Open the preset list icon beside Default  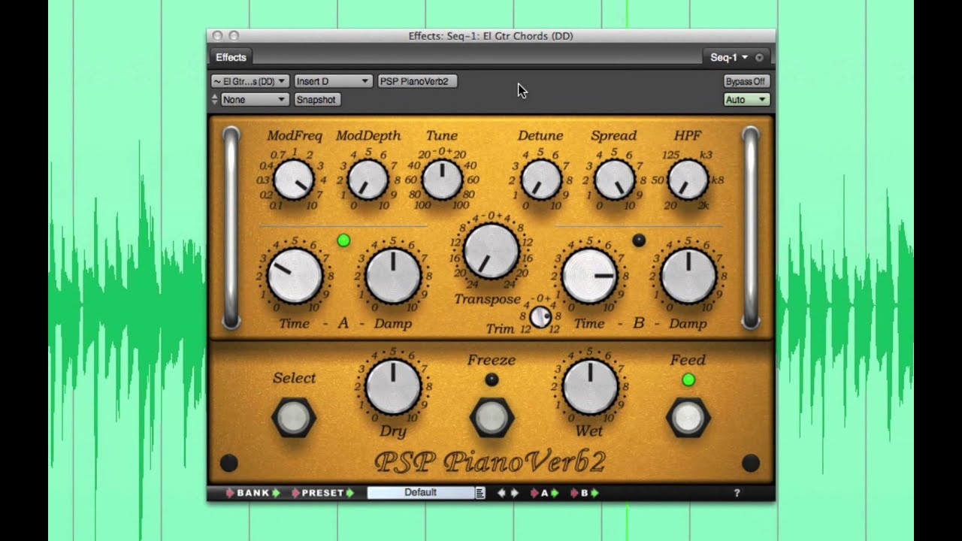480,493
